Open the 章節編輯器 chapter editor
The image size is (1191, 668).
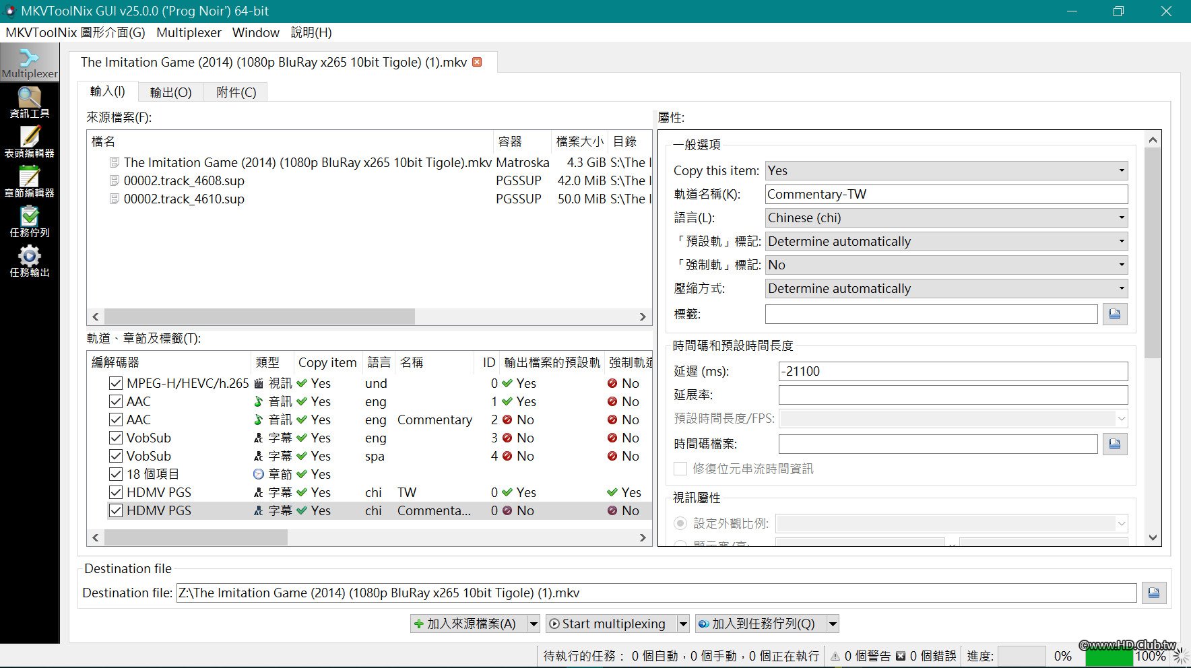(30, 182)
